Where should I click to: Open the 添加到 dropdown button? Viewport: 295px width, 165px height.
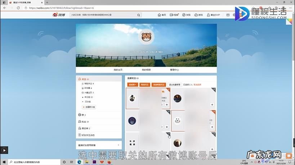[x=133, y=85]
